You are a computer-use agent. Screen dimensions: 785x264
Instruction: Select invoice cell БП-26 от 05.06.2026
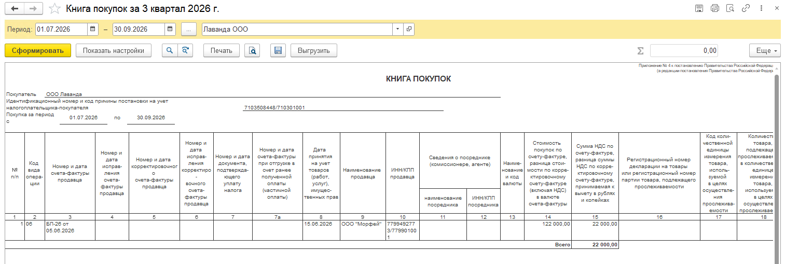(70, 230)
